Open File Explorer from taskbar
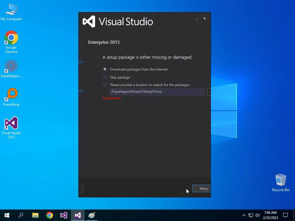Image resolution: width=295 pixels, height=221 pixels. point(35,215)
